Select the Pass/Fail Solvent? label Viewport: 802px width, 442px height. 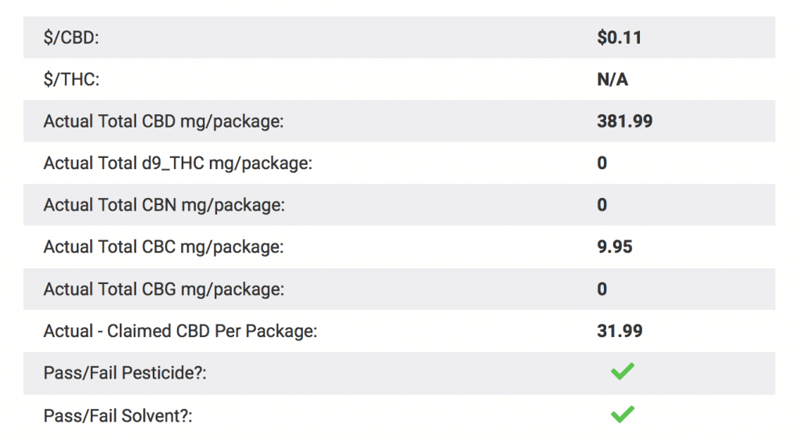[x=118, y=416]
